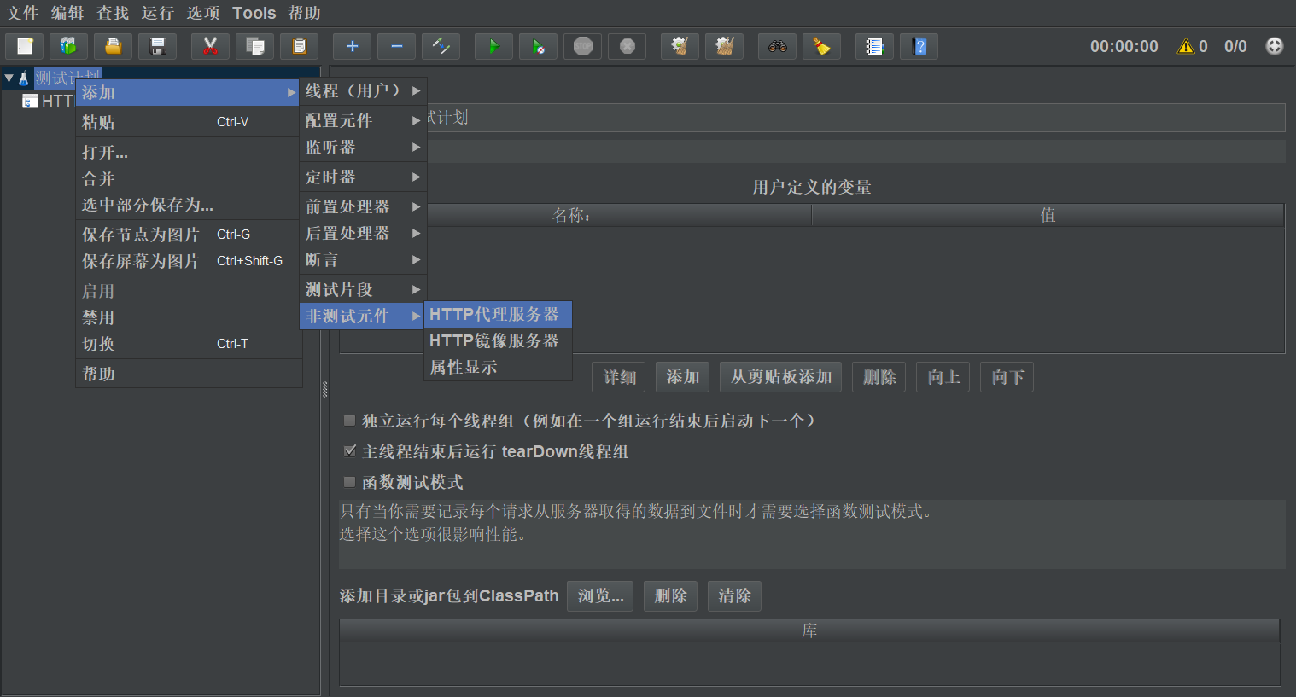1296x697 pixels.
Task: Select HTTP代理服务器 from the submenu
Action: [494, 314]
